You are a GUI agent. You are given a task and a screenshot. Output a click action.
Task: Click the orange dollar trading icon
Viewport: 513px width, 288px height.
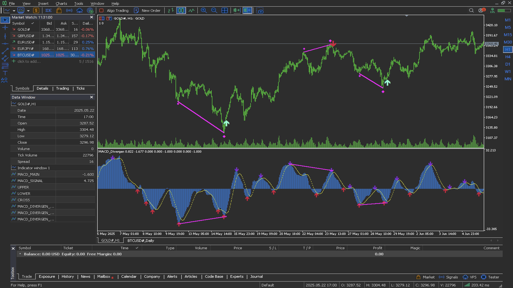coord(36,10)
